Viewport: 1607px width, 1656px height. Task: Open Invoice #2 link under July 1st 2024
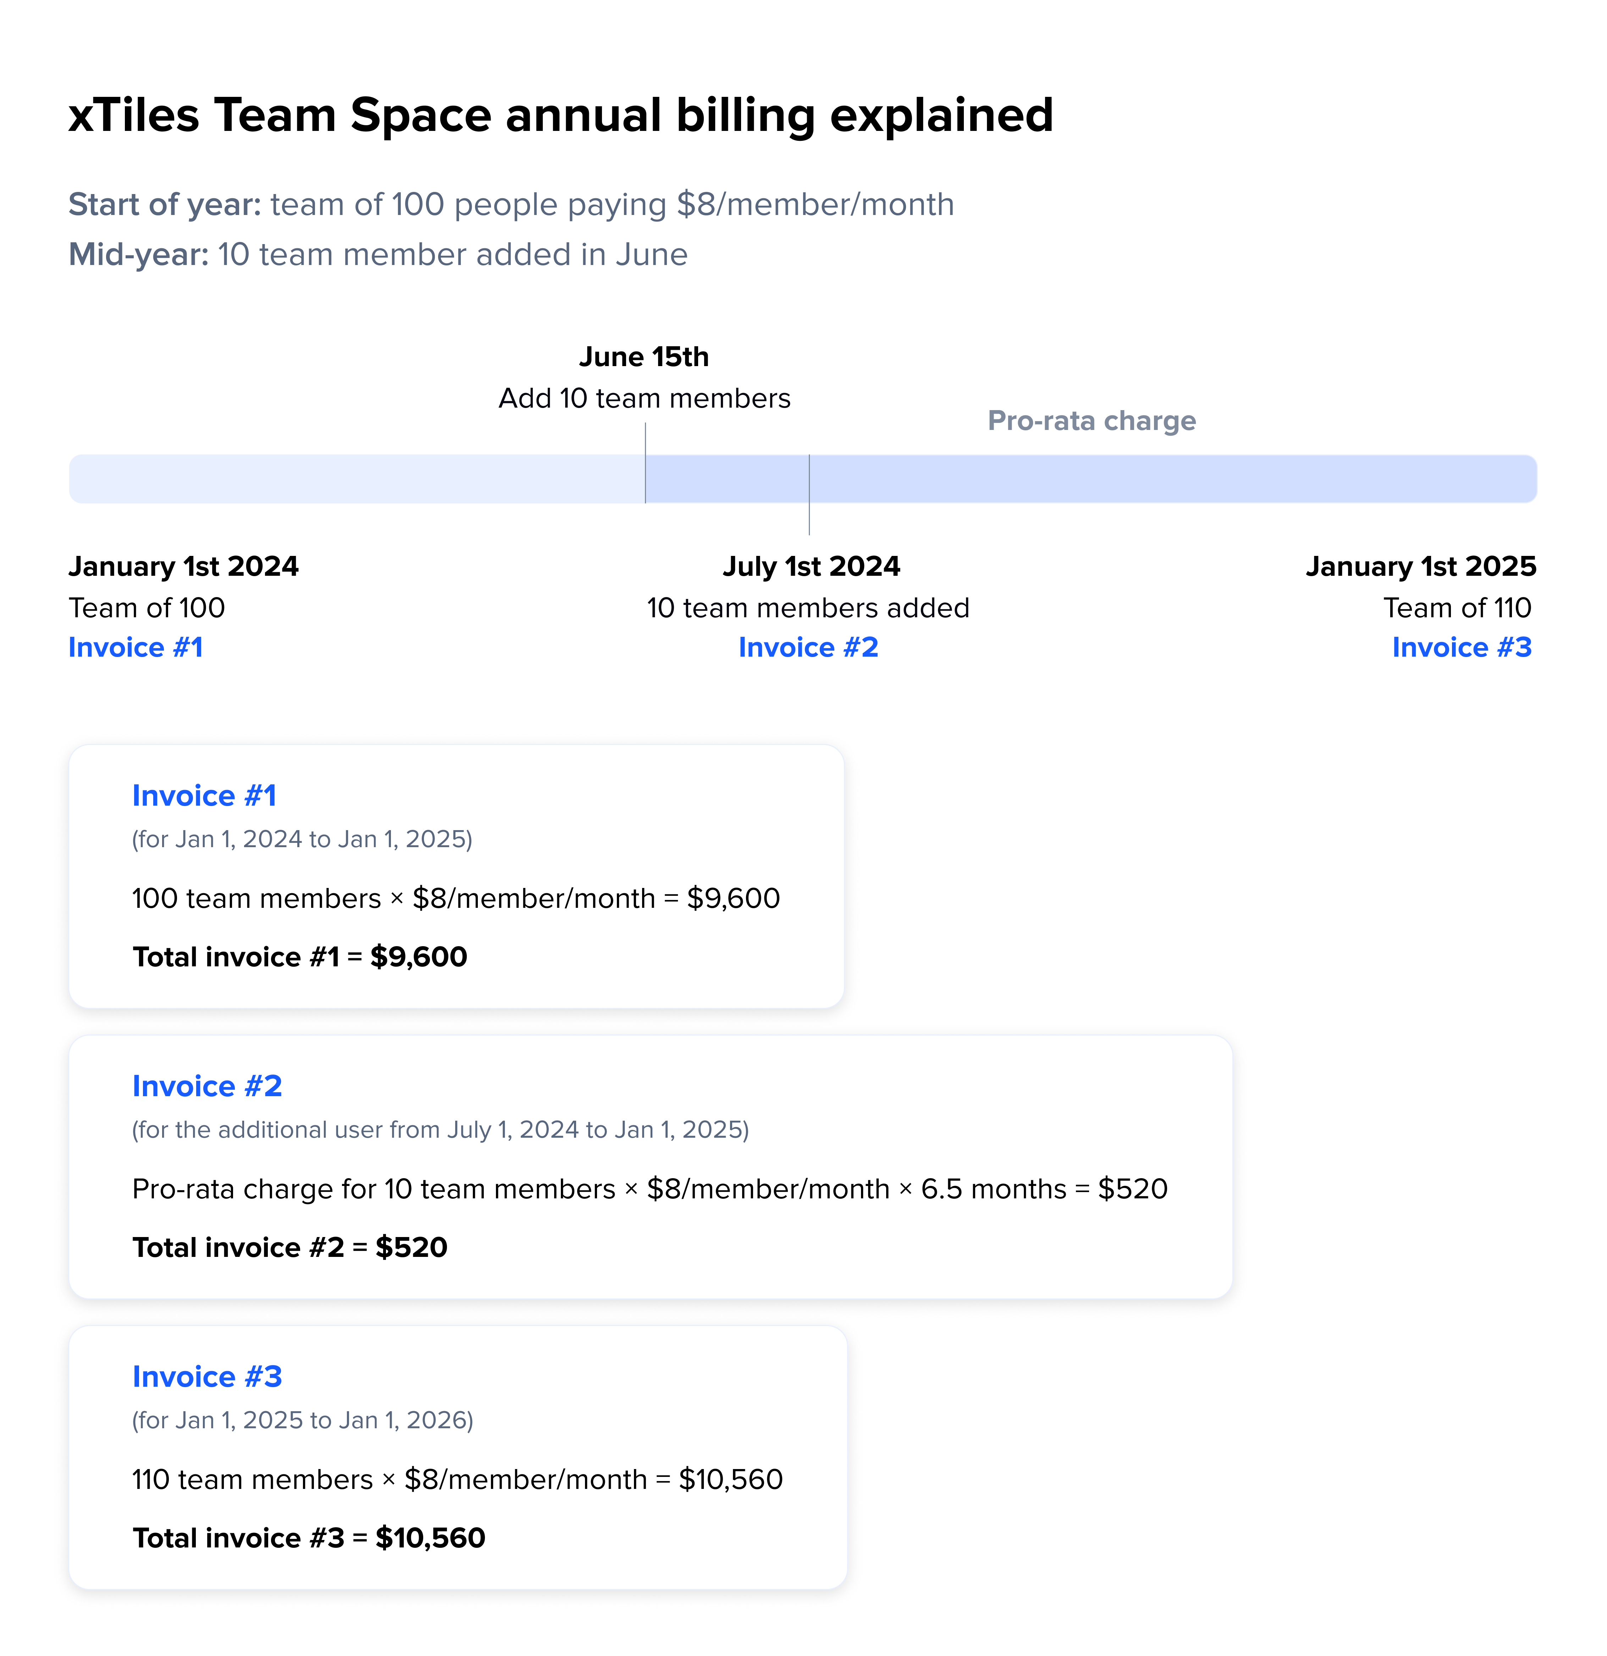808,647
